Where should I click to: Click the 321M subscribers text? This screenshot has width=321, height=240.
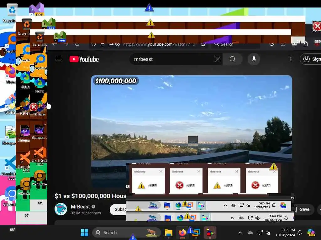coord(86,213)
